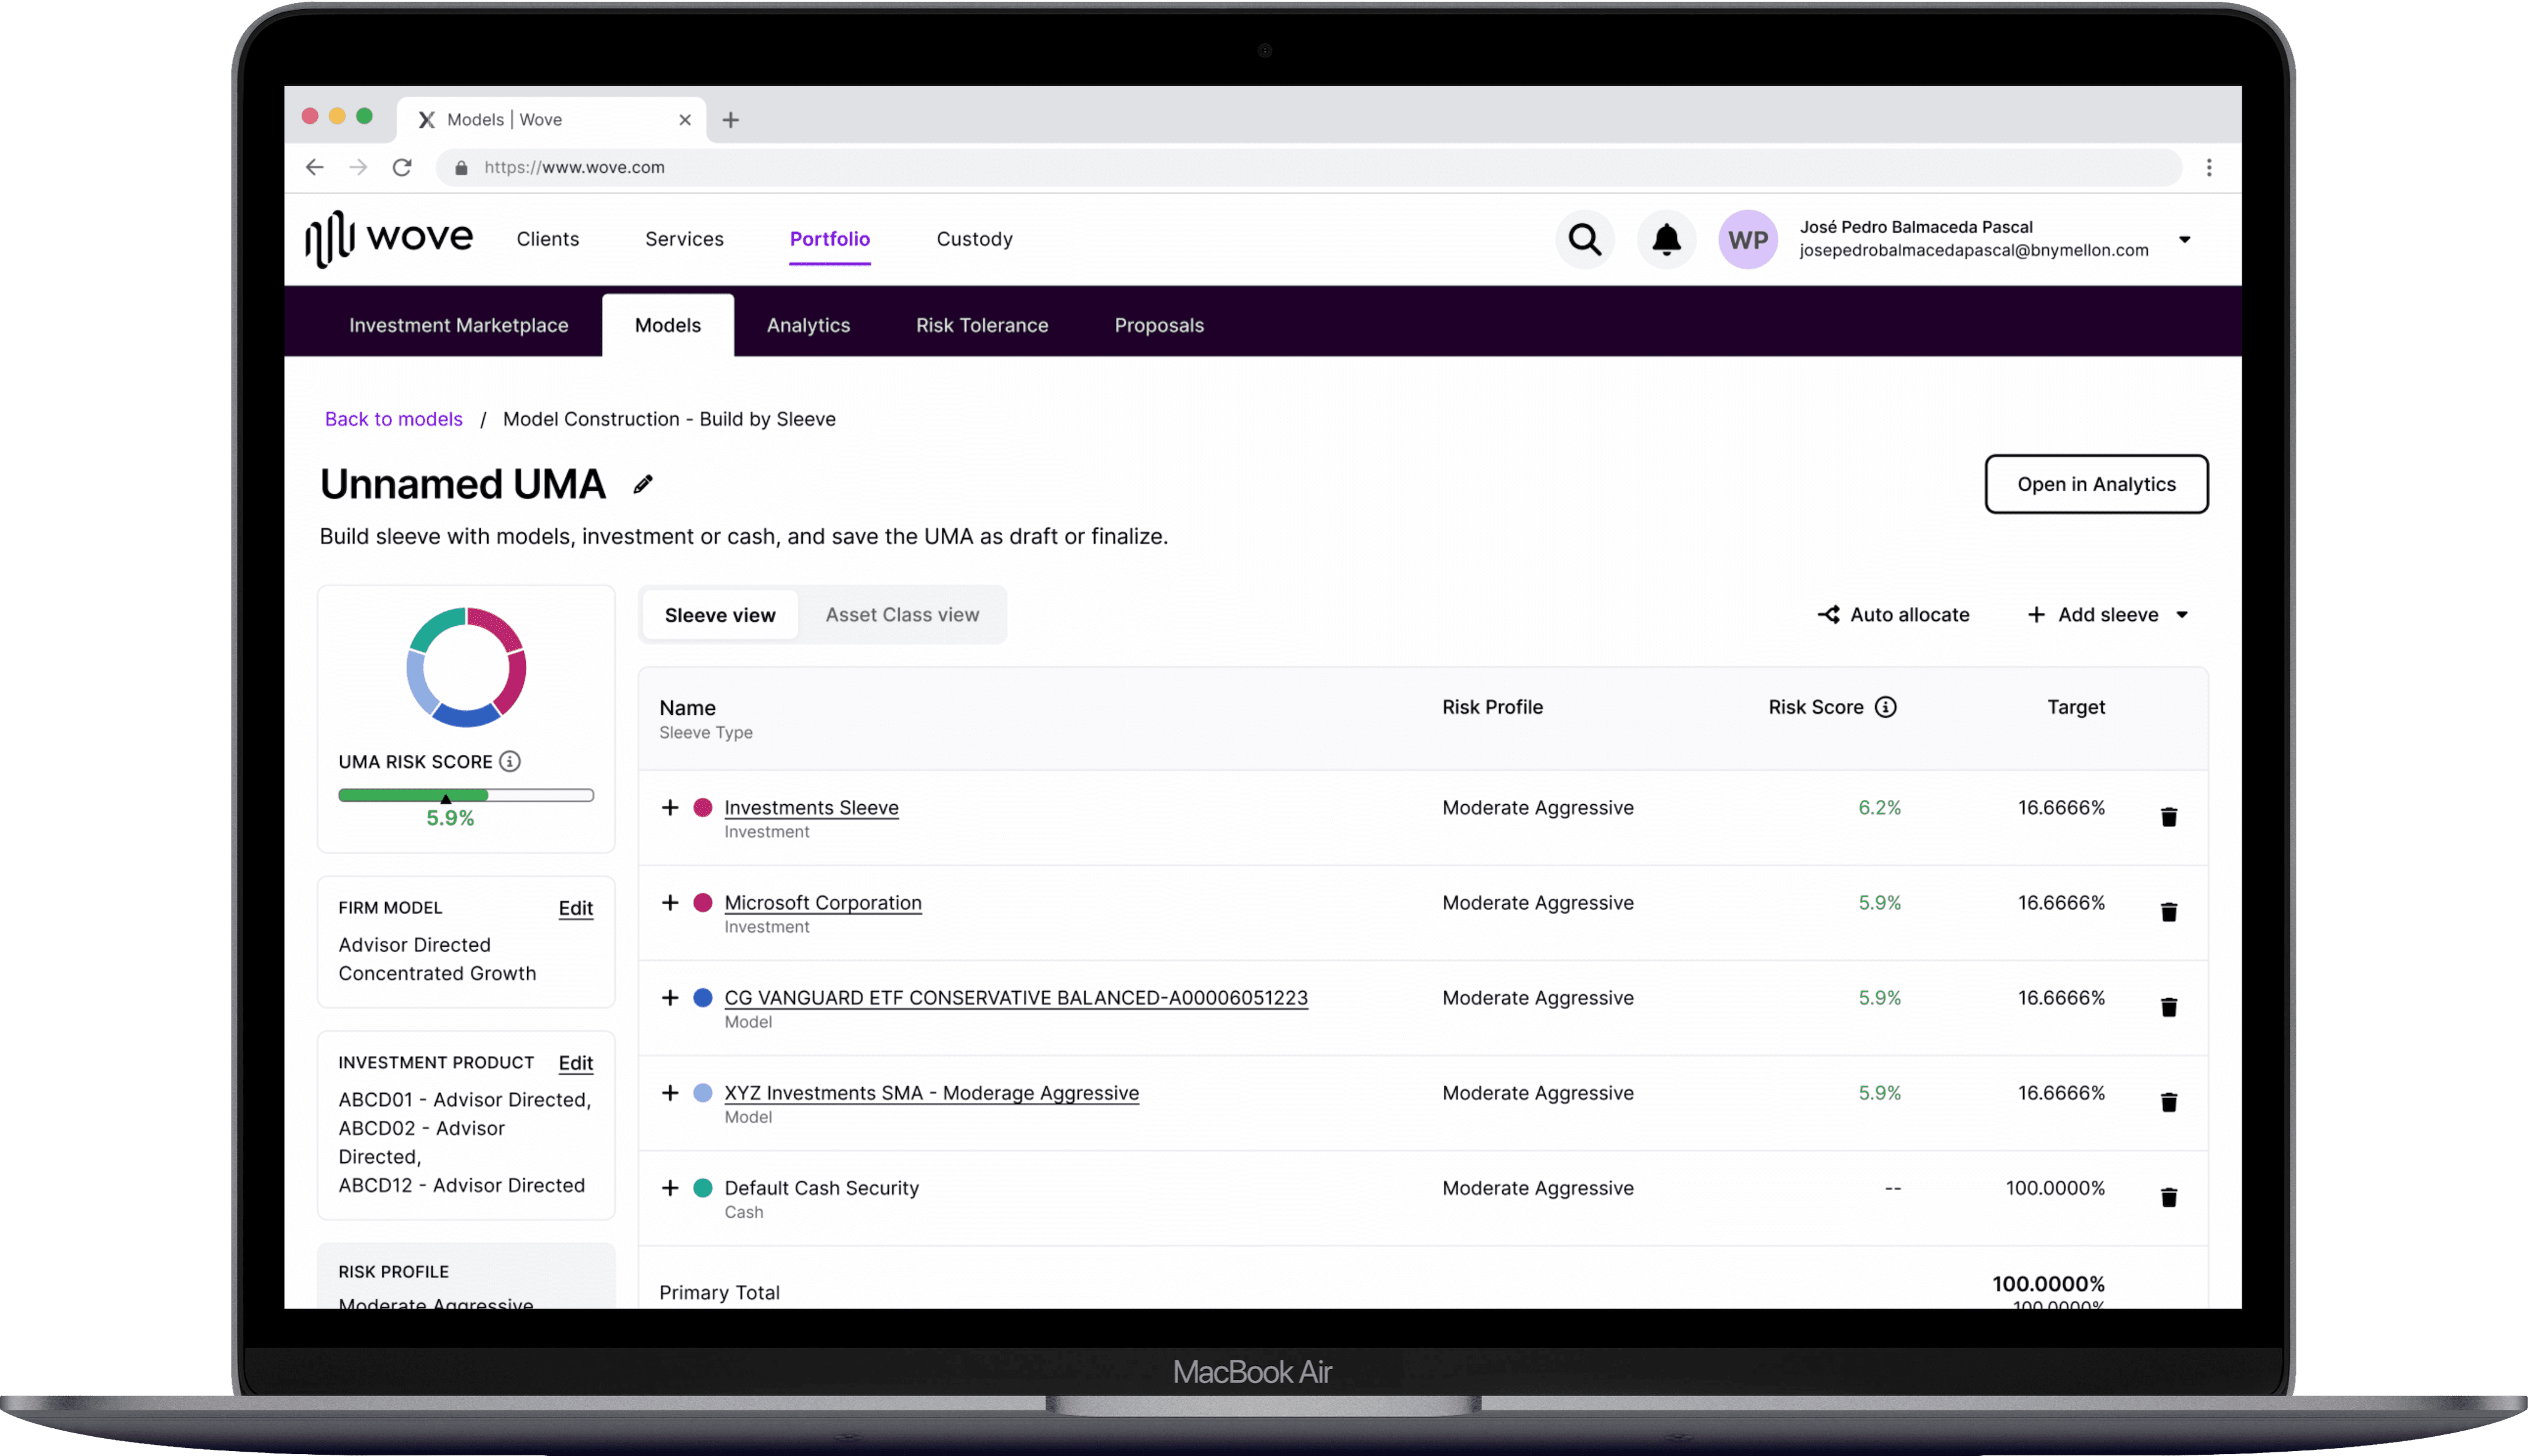Remove the Default Cash Security sleeve
Viewport: 2528px width, 1456px height.
(2168, 1197)
